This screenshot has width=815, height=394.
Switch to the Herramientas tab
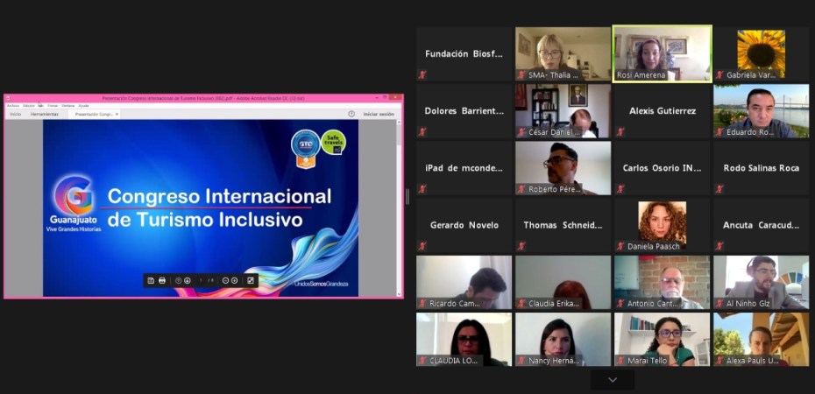[x=45, y=114]
